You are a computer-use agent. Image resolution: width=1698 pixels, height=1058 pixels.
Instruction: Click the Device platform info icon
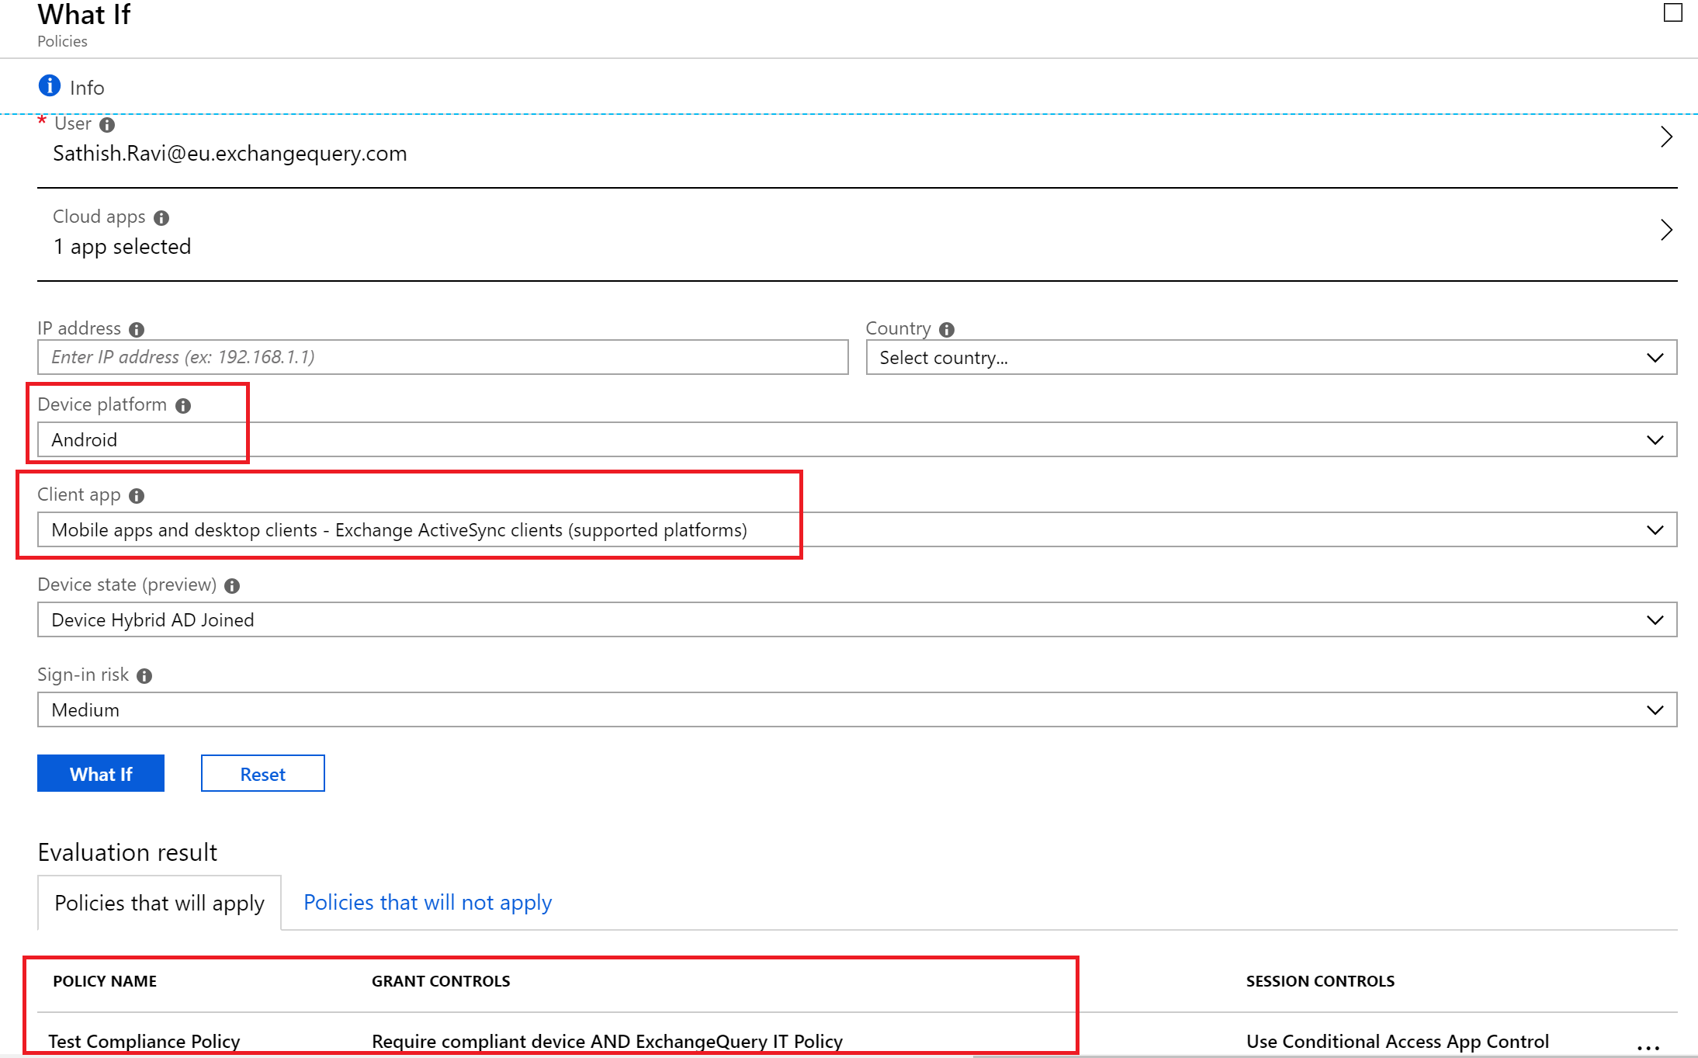tap(183, 406)
